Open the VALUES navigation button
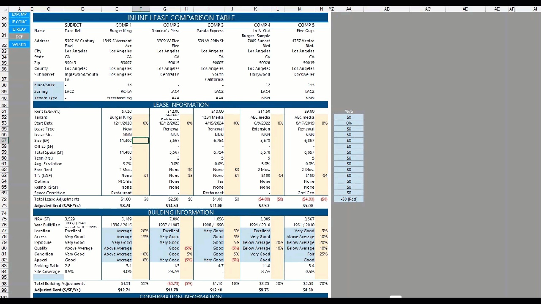Screen dimensions: 541x304 (19, 44)
